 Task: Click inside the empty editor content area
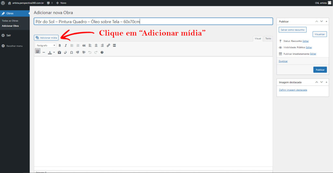(153, 111)
